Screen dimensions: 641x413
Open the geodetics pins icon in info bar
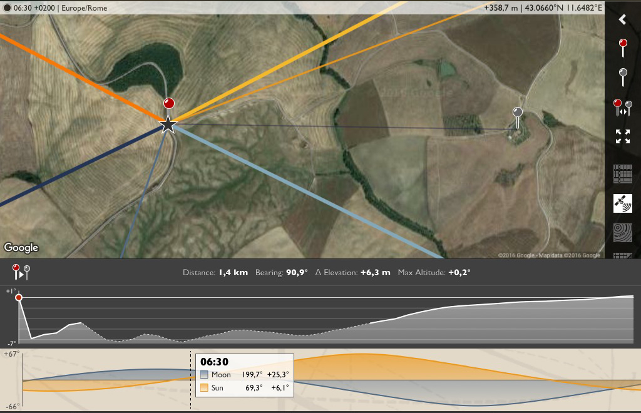tap(21, 272)
